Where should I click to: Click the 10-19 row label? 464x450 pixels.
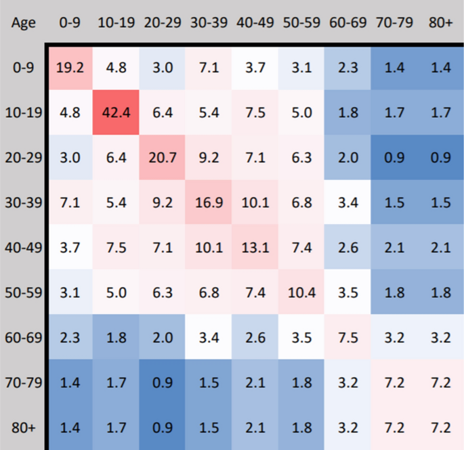[x=24, y=112]
